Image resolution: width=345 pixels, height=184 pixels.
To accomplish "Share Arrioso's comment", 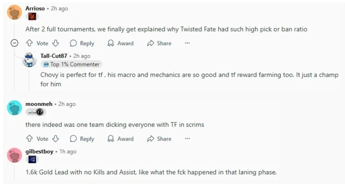I will (159, 43).
